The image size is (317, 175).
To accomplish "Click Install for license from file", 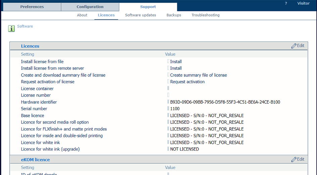I will tap(176, 62).
